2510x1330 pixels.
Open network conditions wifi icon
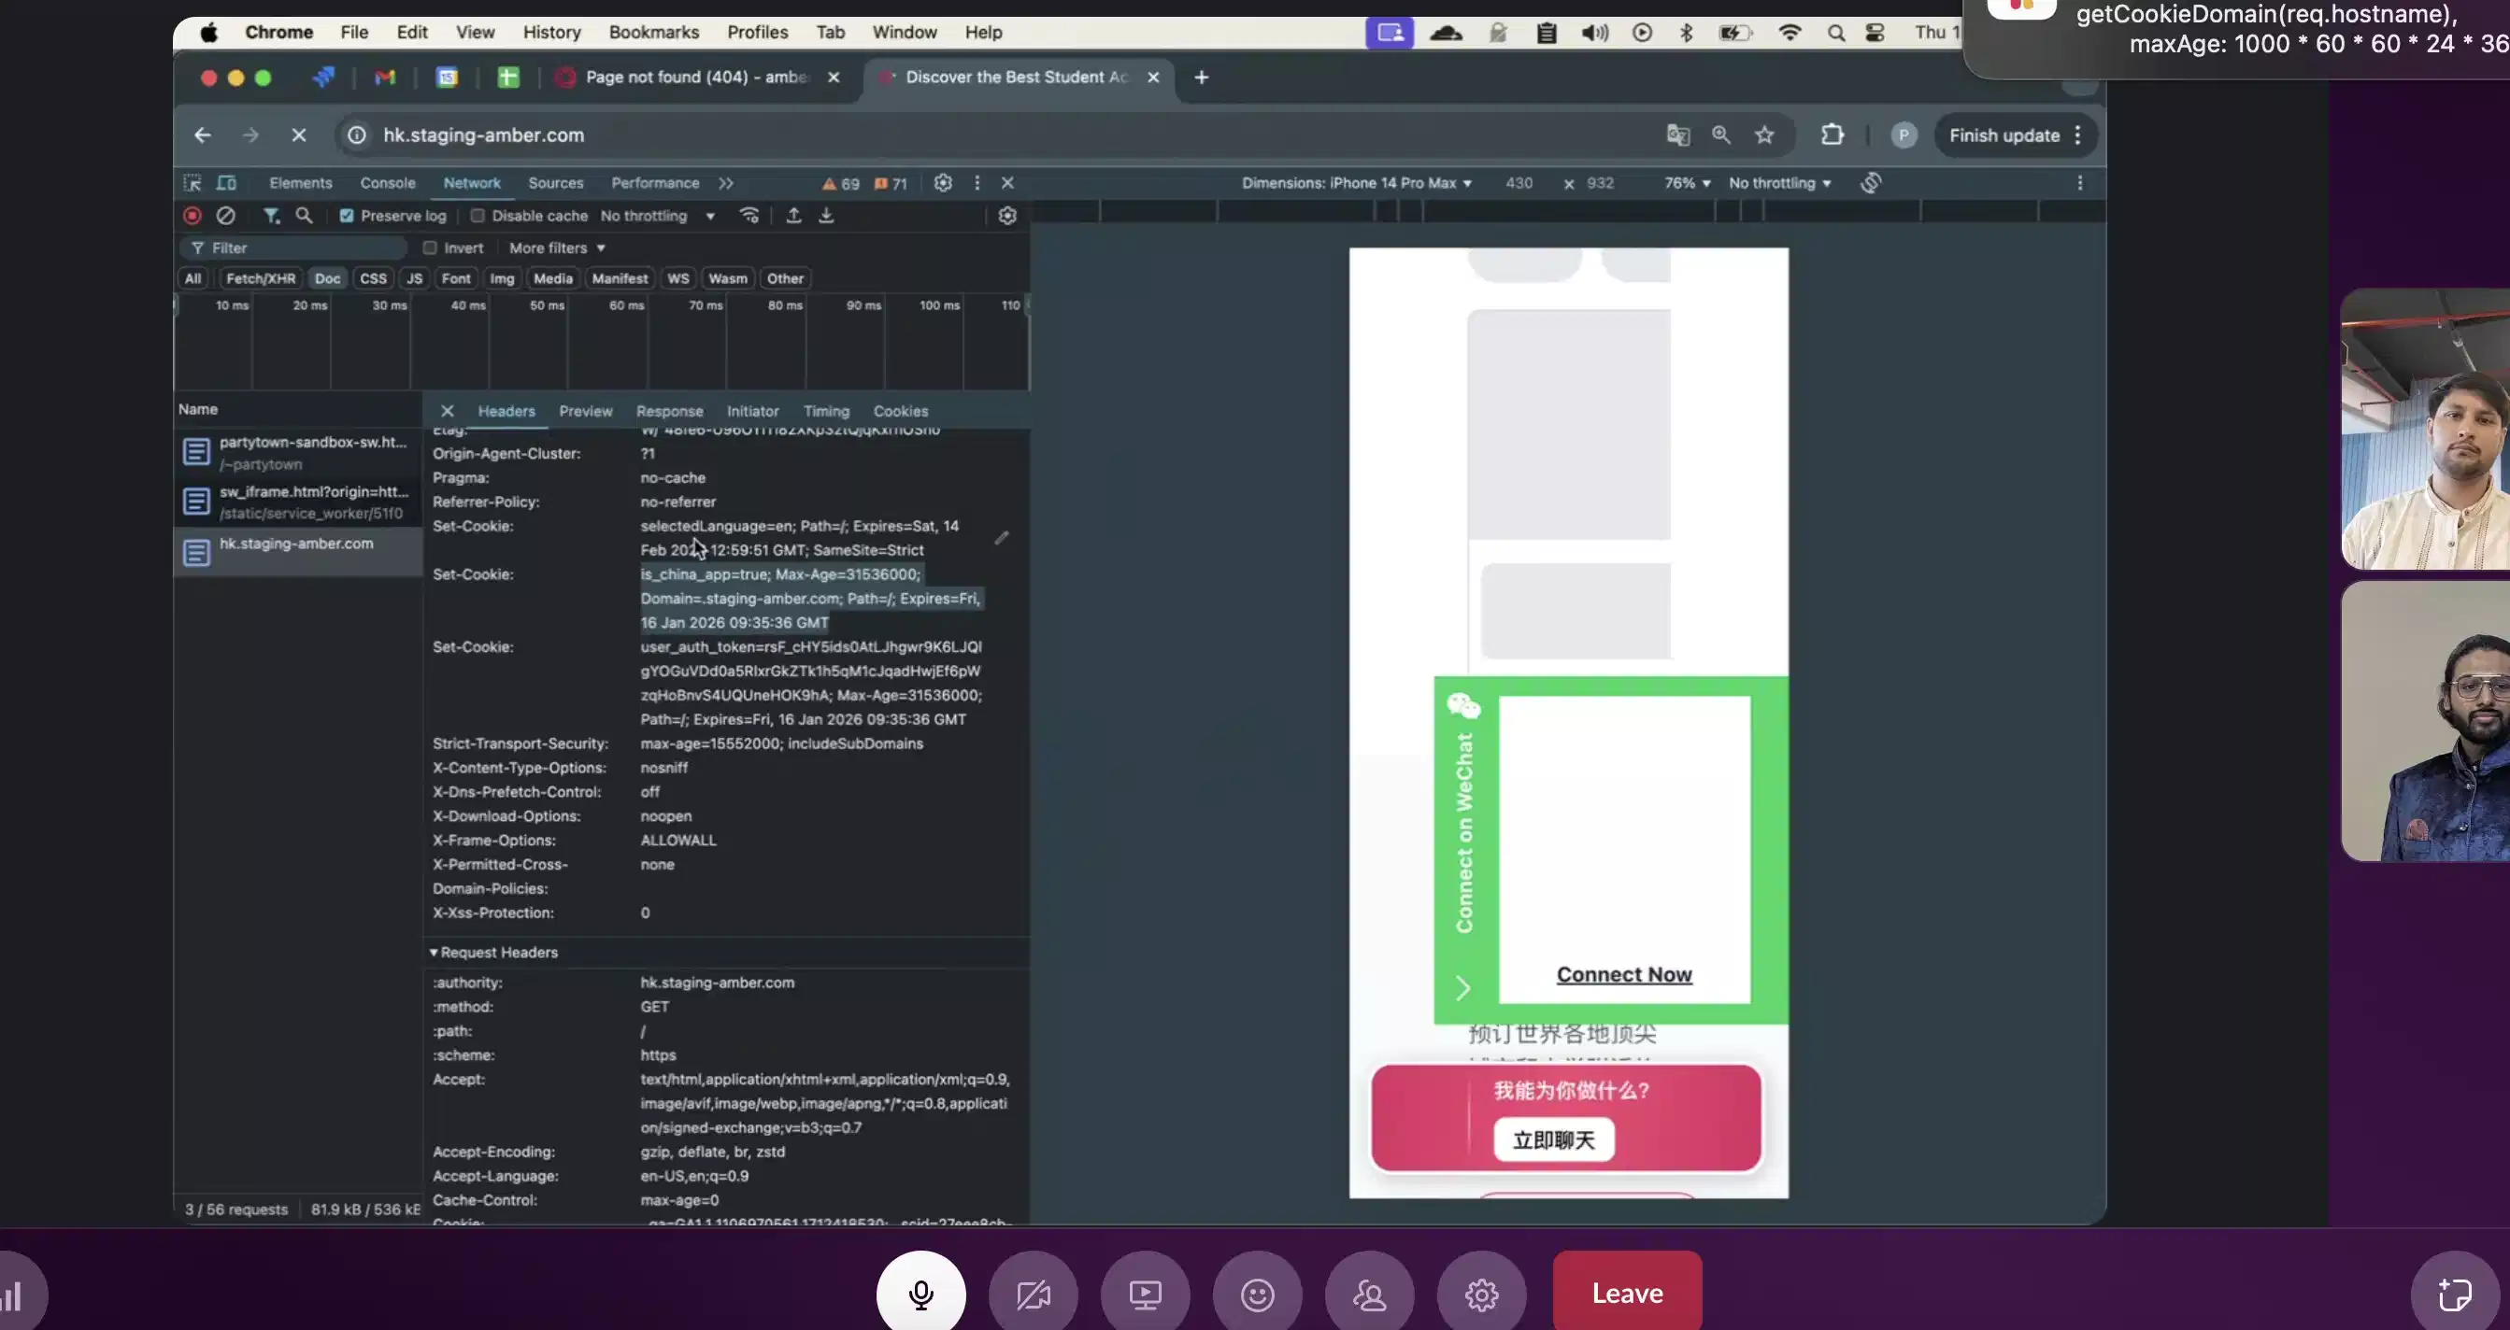coord(749,215)
